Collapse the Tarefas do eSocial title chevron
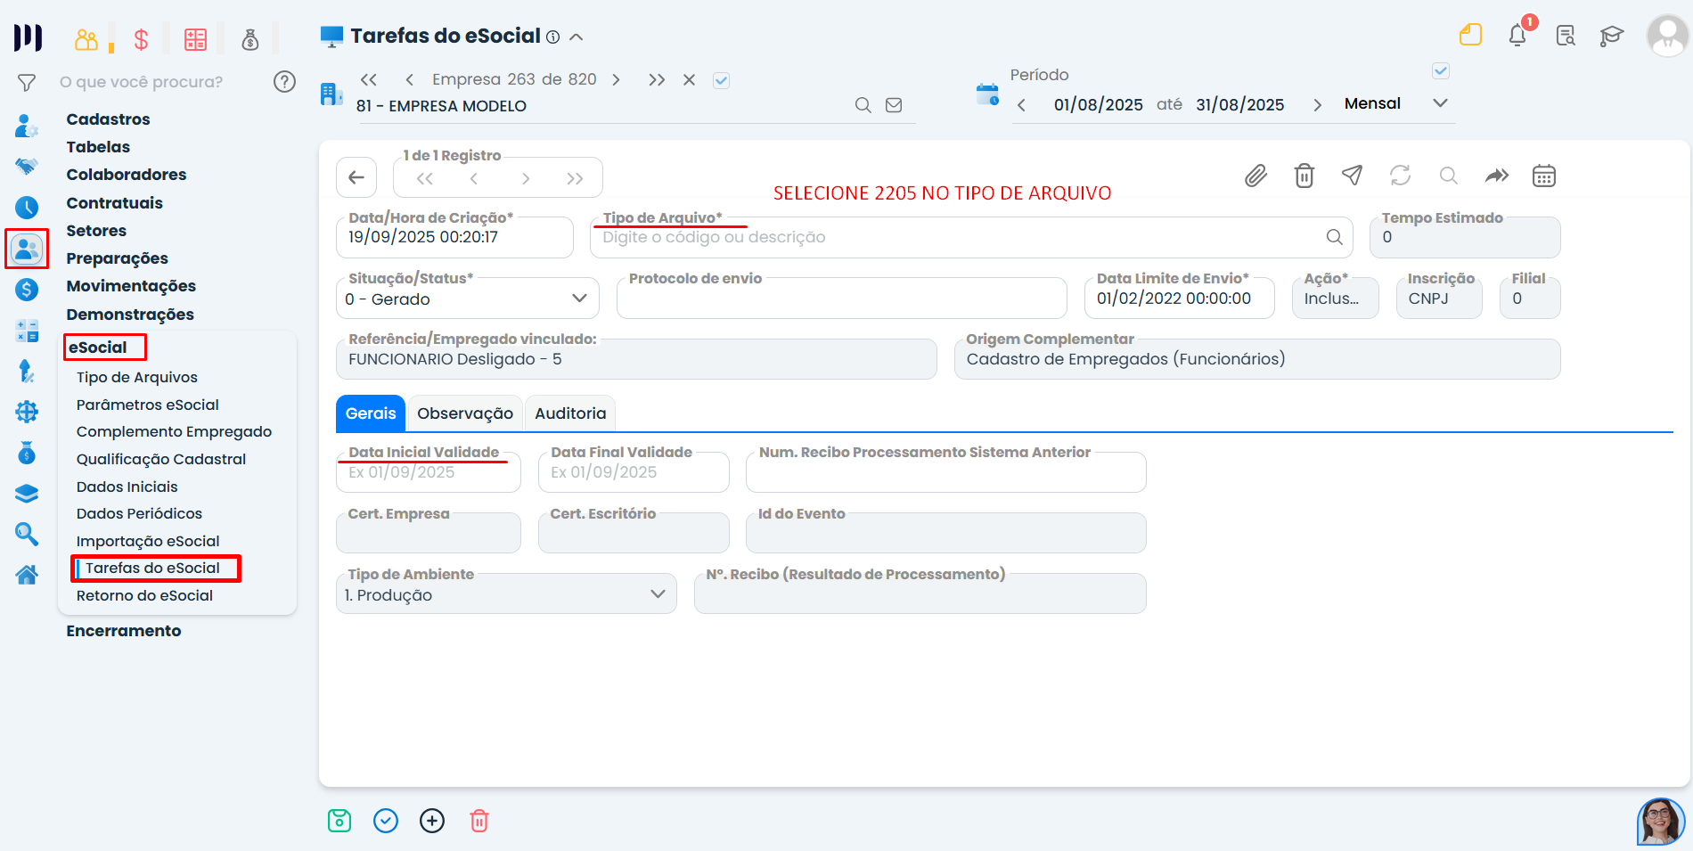Screen dimensions: 1693x851 [577, 37]
